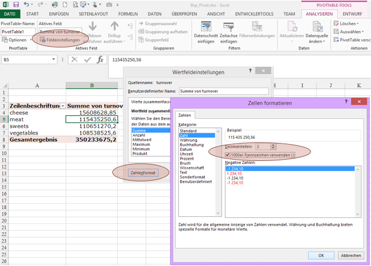Click the Zahlenformat button
The height and width of the screenshot is (266, 371).
pyautogui.click(x=142, y=173)
